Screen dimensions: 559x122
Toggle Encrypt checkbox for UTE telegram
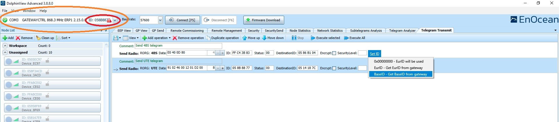coord(334,68)
